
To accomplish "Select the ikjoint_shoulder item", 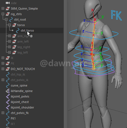I will pos(22,107).
